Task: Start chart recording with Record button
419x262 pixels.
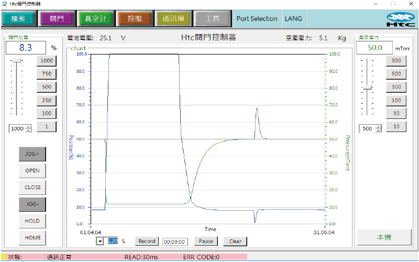Action: (x=147, y=241)
